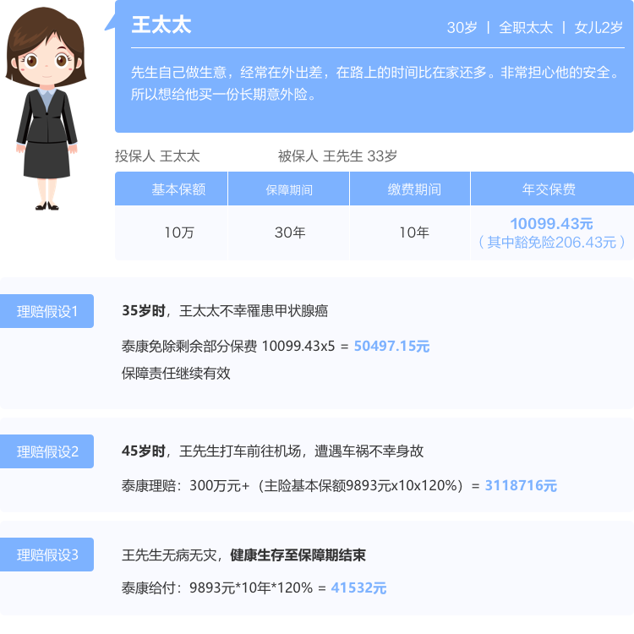Click the 全职太太 label

tap(526, 28)
